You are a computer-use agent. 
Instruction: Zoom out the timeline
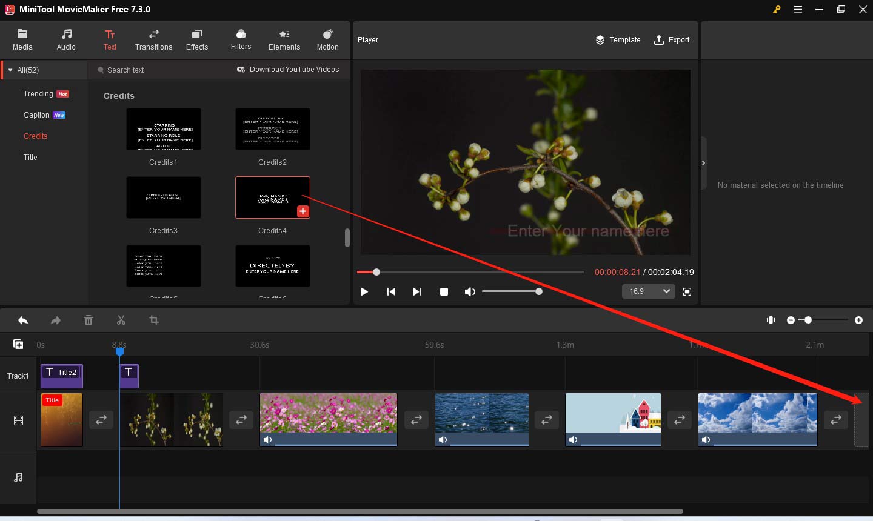click(791, 320)
